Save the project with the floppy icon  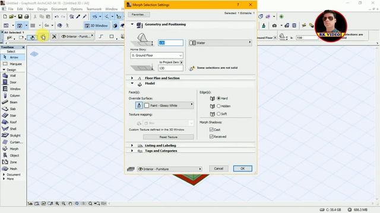coord(20,17)
